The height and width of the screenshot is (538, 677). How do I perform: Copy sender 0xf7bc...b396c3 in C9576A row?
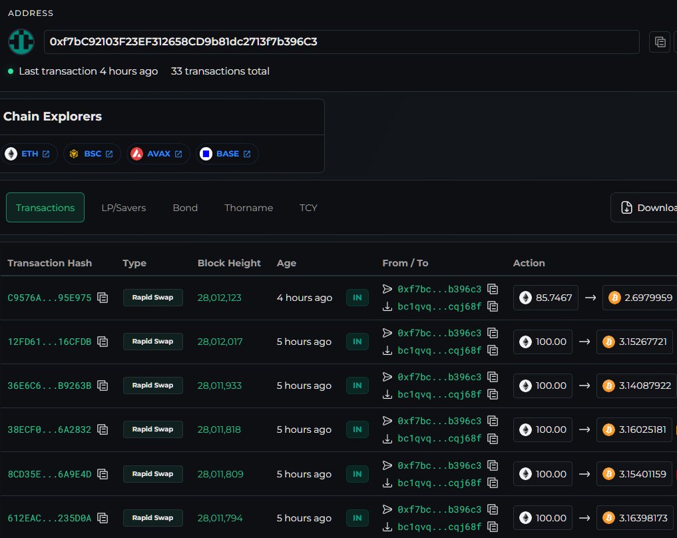tap(493, 289)
